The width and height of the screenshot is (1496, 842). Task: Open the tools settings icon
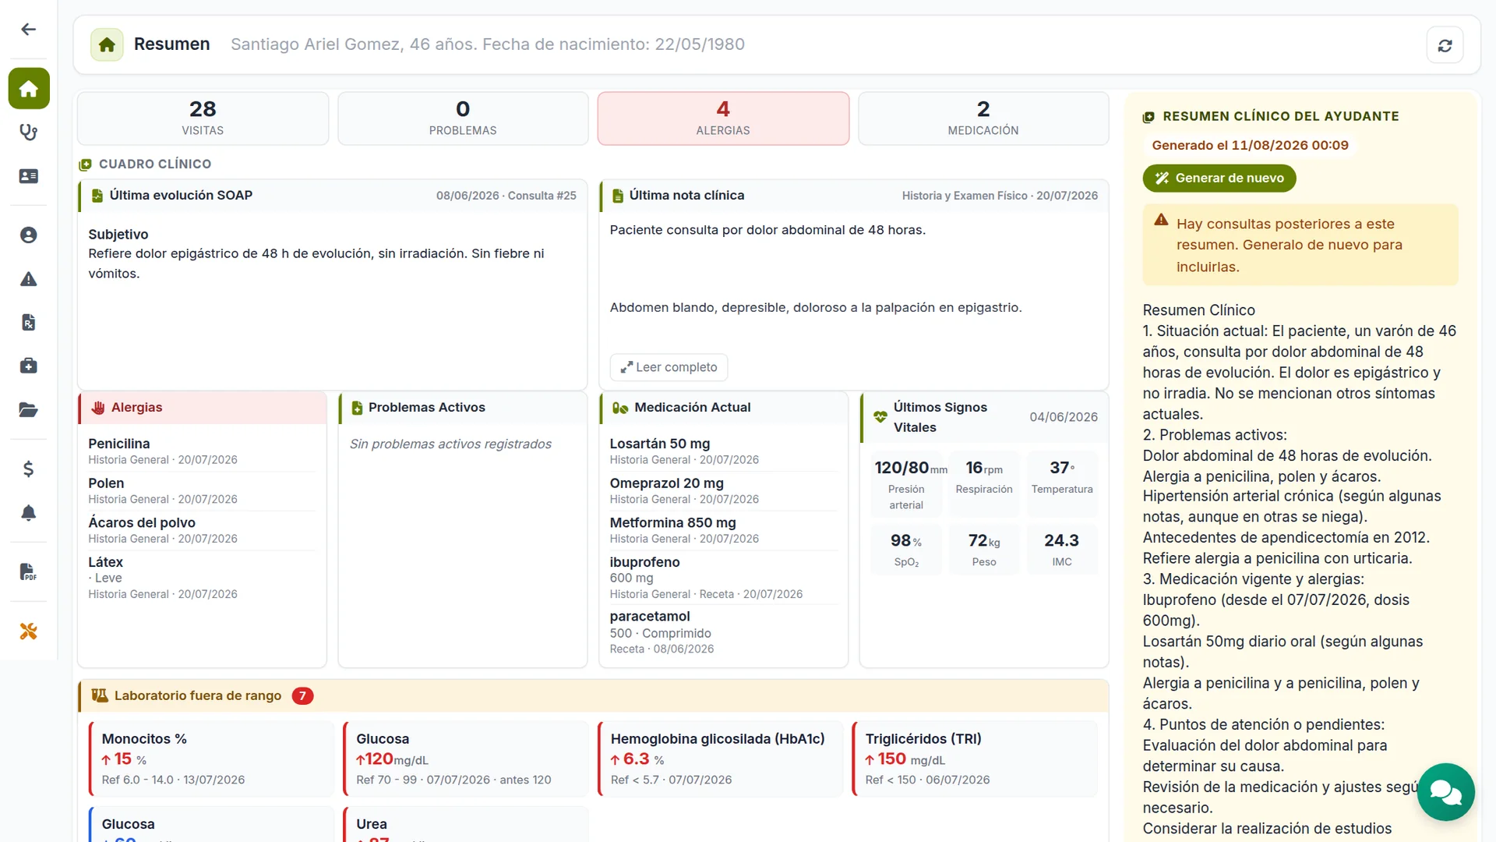point(29,631)
